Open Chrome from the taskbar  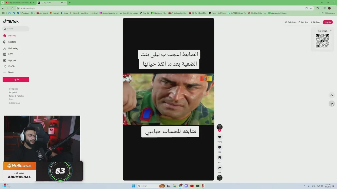point(180,186)
